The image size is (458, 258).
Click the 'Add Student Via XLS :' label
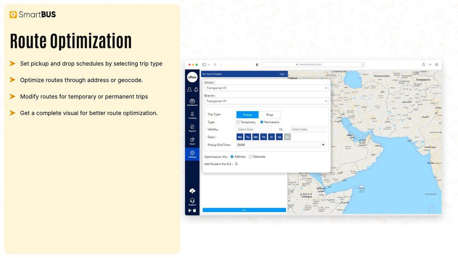(218, 164)
